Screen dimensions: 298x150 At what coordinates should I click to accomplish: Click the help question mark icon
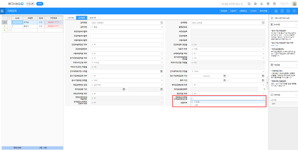click(274, 4)
